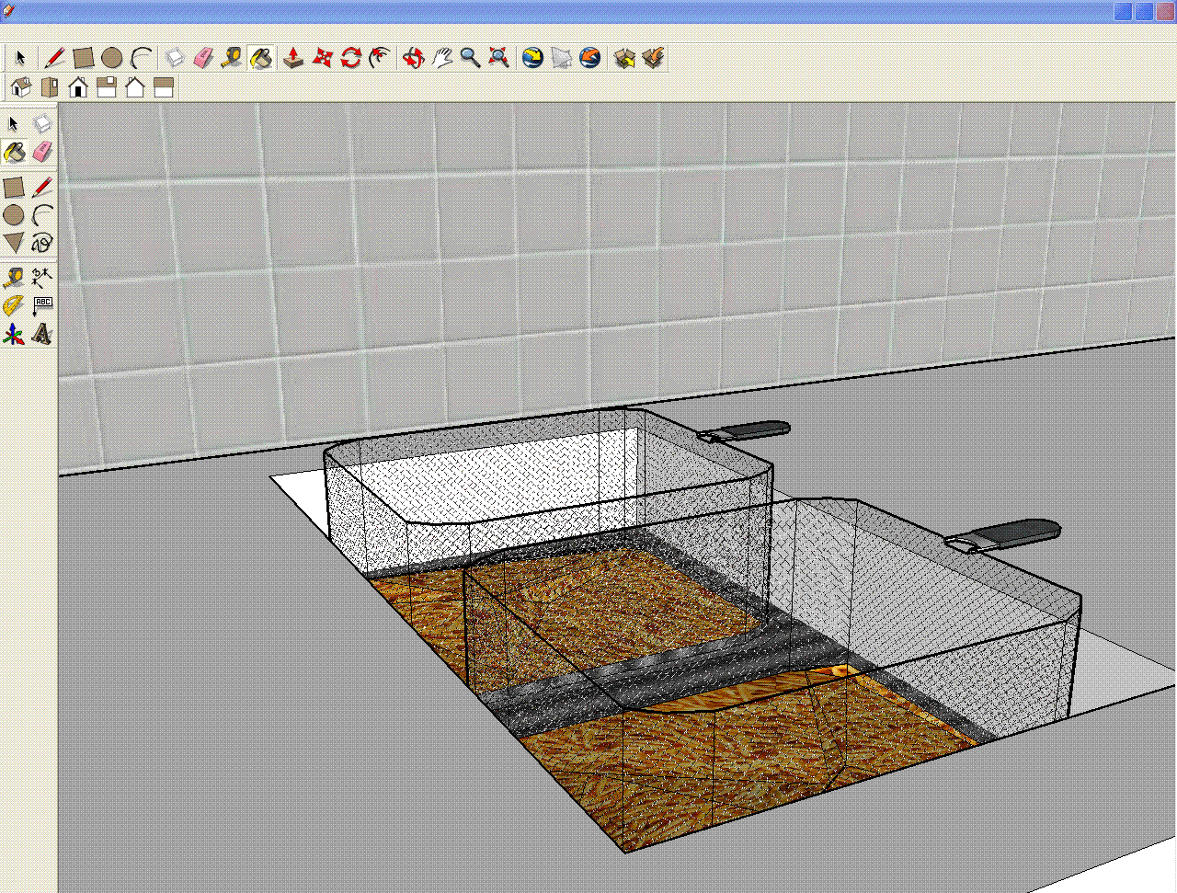Select the Polygon tool in left toolbar

[14, 243]
